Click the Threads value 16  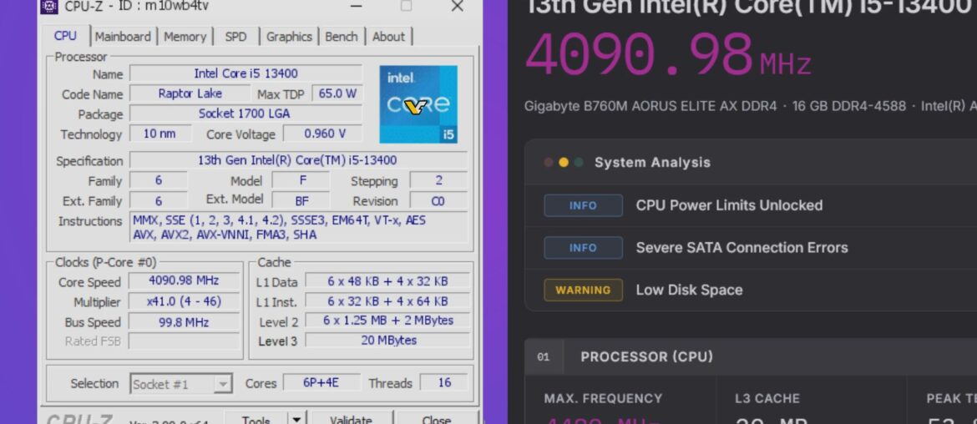443,382
